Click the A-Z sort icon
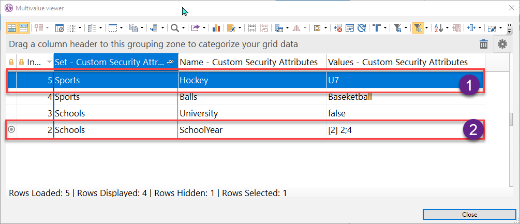 pos(438,28)
